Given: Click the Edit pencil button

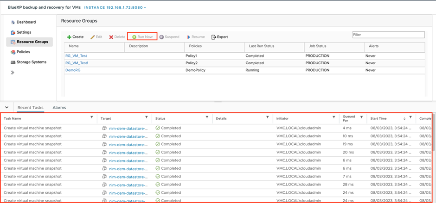Looking at the screenshot, I should 96,37.
